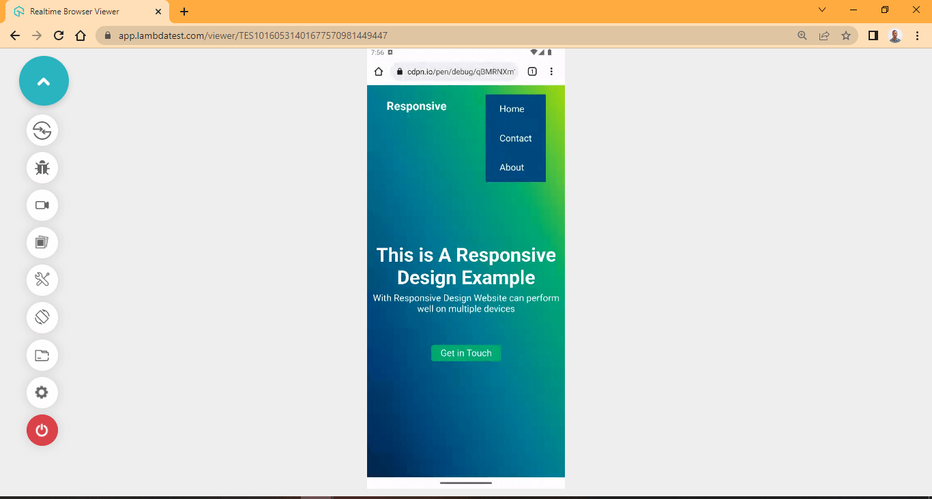Open the screenshot gallery tool
Image resolution: width=932 pixels, height=499 pixels.
click(42, 243)
